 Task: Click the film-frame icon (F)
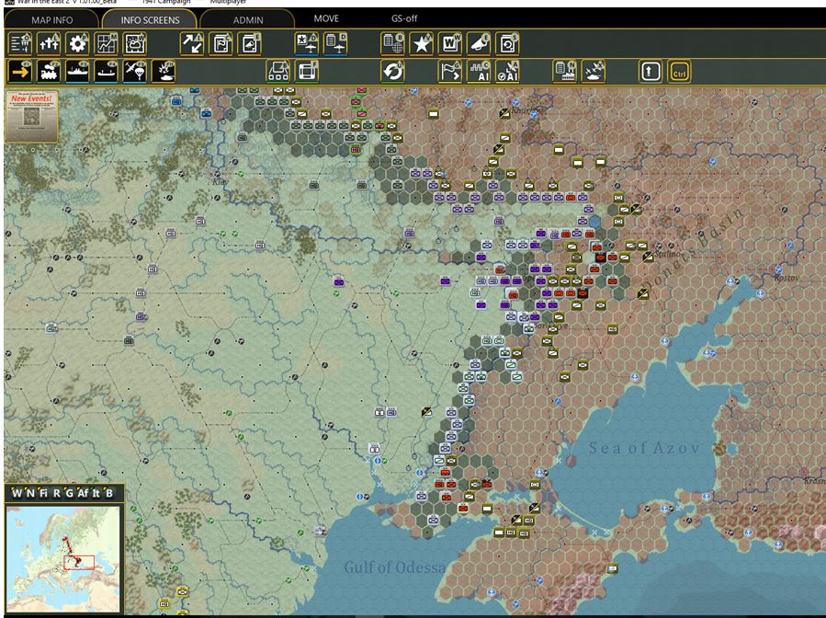pos(307,71)
